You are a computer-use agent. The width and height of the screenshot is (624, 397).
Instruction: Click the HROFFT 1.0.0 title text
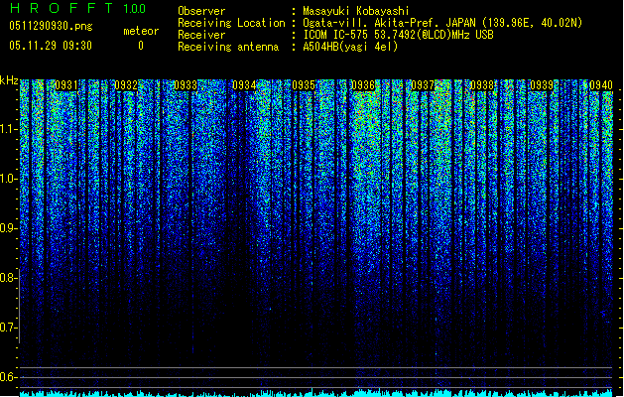tap(78, 8)
